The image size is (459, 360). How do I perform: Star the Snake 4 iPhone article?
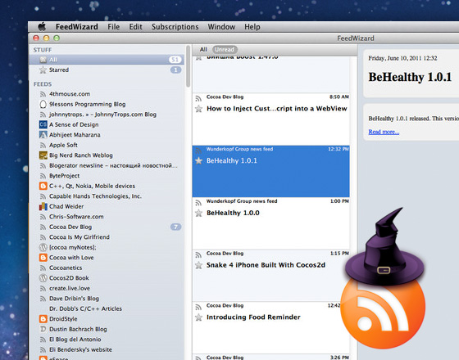[198, 265]
